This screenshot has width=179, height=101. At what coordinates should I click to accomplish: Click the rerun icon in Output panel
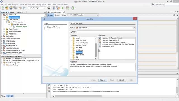point(49,85)
